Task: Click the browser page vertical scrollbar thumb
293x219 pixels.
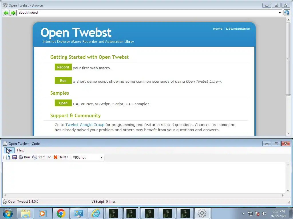Action: click(288, 59)
